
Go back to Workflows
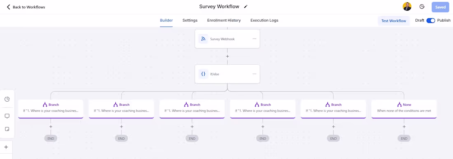pos(26,7)
